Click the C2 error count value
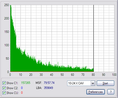118x98 pixels. (22, 88)
